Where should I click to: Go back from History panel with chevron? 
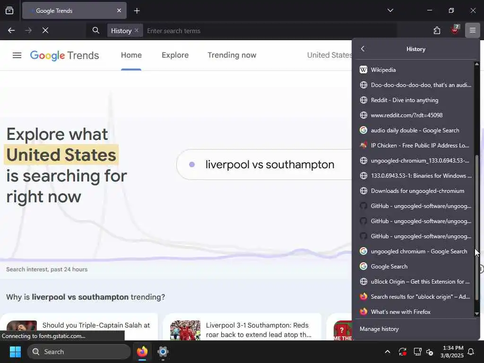(363, 49)
